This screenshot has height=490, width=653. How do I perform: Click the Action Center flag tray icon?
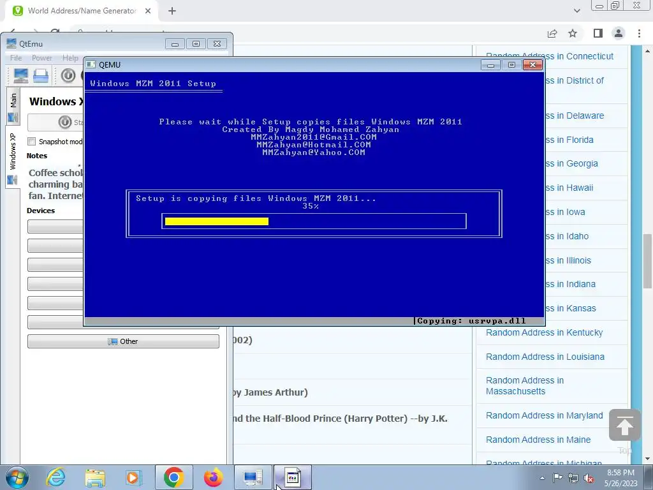[x=557, y=478]
